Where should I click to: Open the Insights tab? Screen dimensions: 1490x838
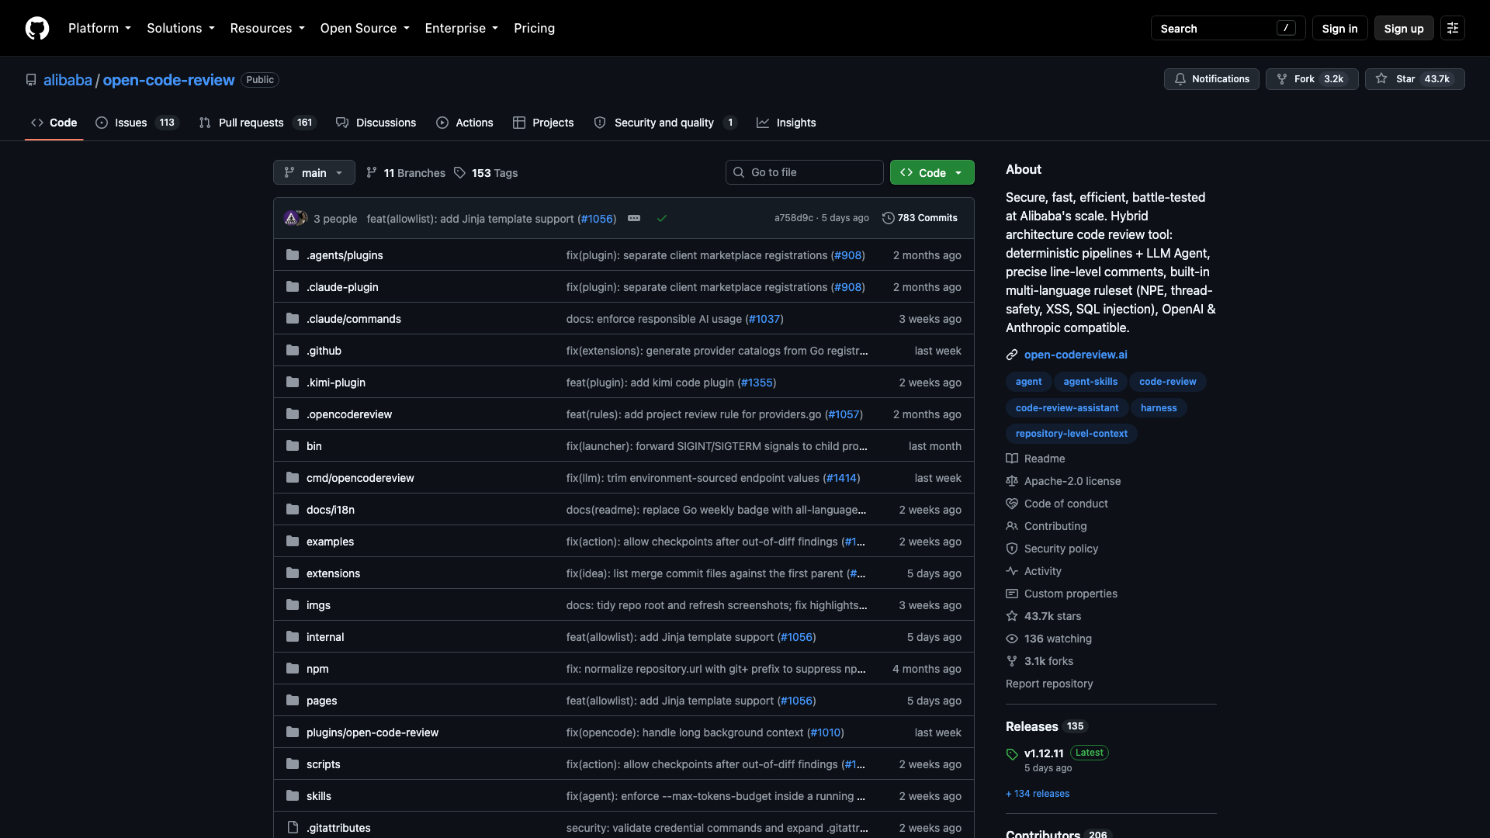(x=786, y=123)
